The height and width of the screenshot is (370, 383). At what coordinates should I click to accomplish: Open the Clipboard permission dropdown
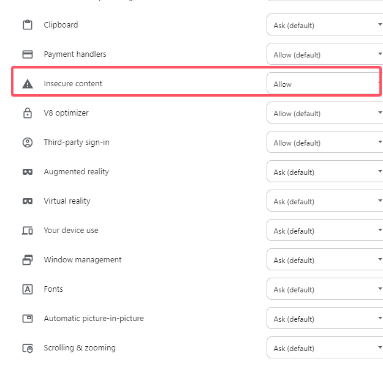[325, 25]
